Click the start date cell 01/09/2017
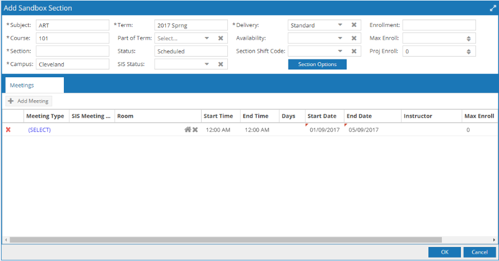The image size is (499, 261). [325, 130]
